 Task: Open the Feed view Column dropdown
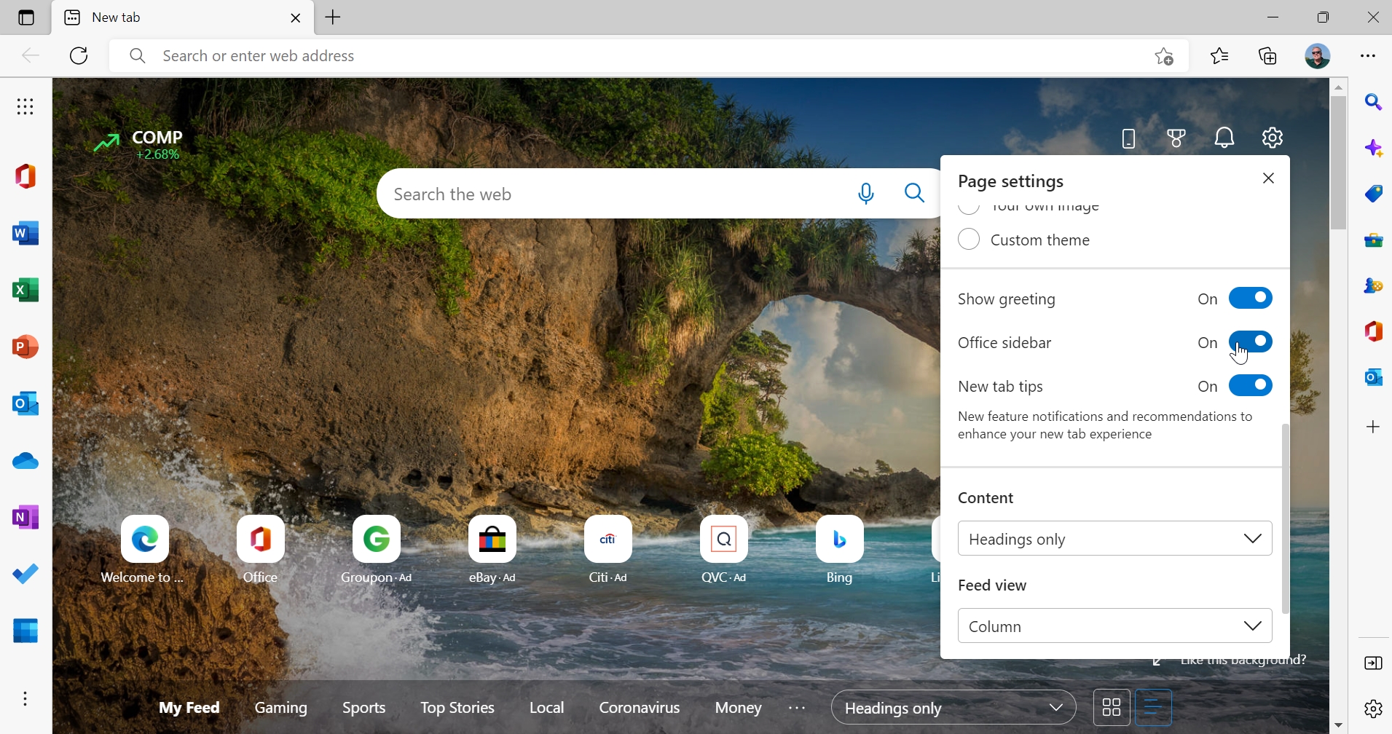pyautogui.click(x=1114, y=626)
